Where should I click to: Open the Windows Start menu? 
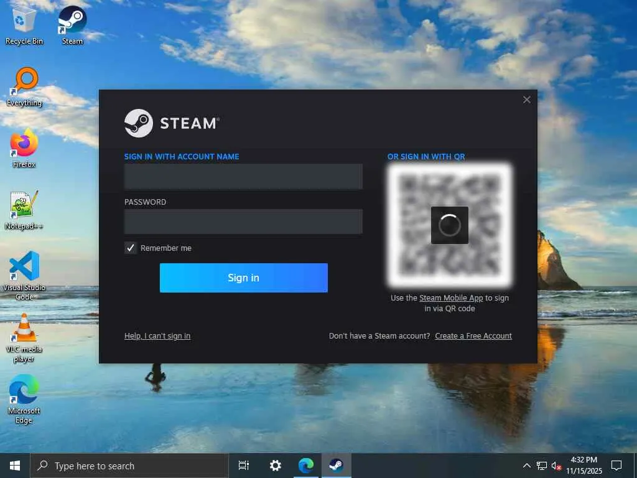(x=15, y=466)
